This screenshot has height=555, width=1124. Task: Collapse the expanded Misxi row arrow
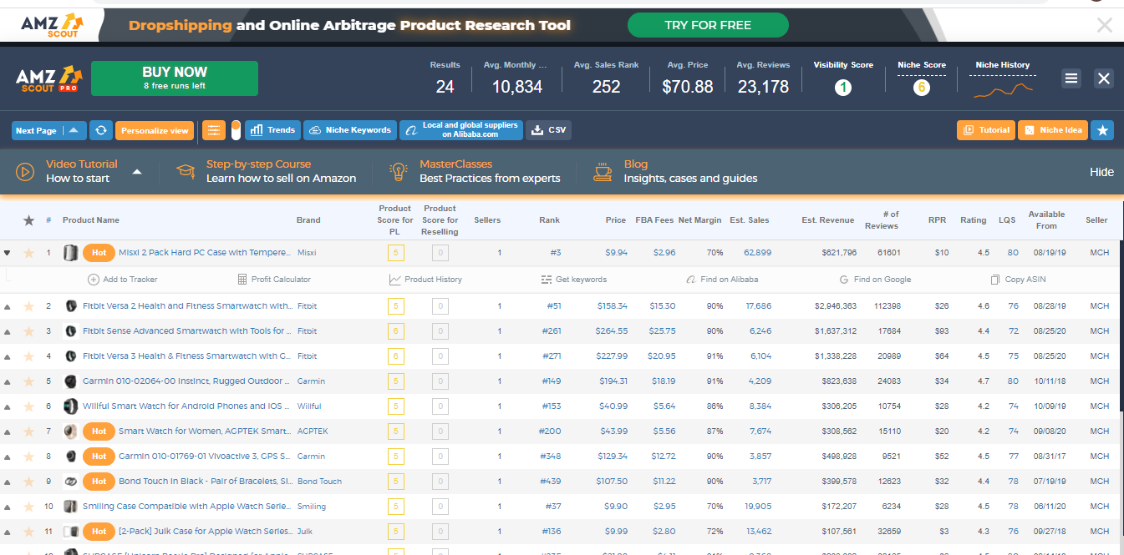[x=8, y=252]
